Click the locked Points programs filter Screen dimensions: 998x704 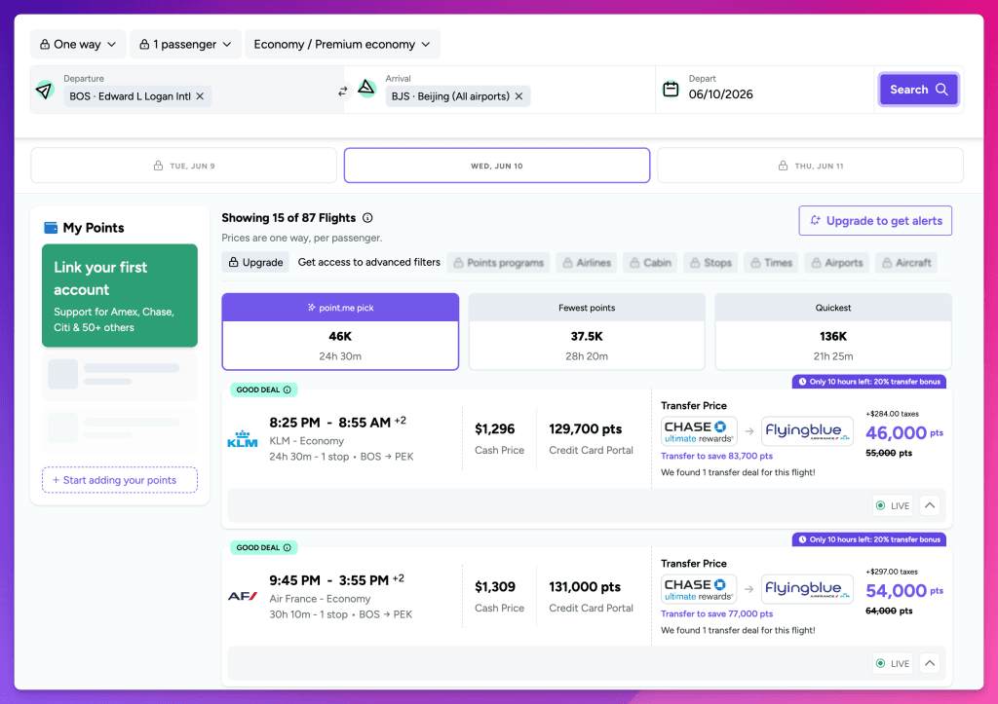[499, 263]
